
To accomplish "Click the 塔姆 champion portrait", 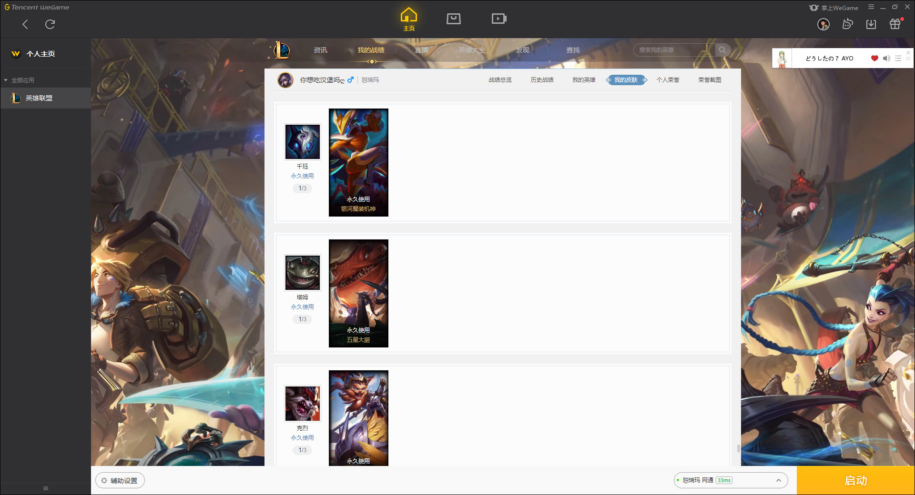I will (303, 273).
